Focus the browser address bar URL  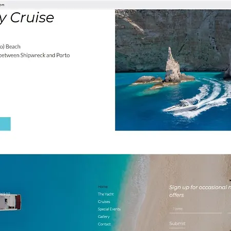[2, 5]
